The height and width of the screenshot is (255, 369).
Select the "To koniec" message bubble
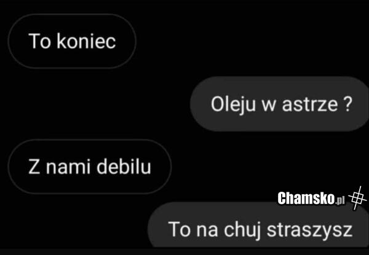pos(72,41)
